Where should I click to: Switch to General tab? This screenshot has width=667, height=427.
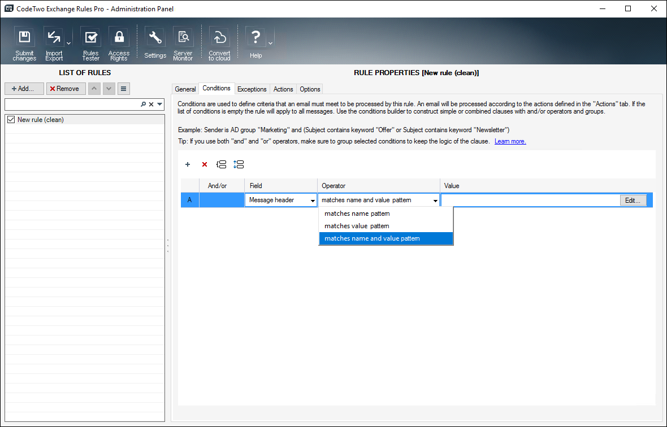[x=185, y=89]
